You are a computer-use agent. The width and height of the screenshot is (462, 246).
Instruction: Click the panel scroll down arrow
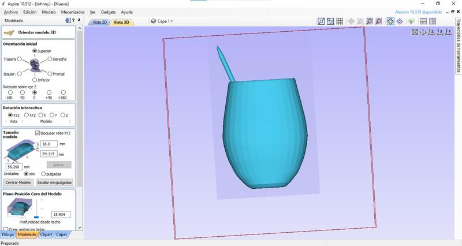79,228
